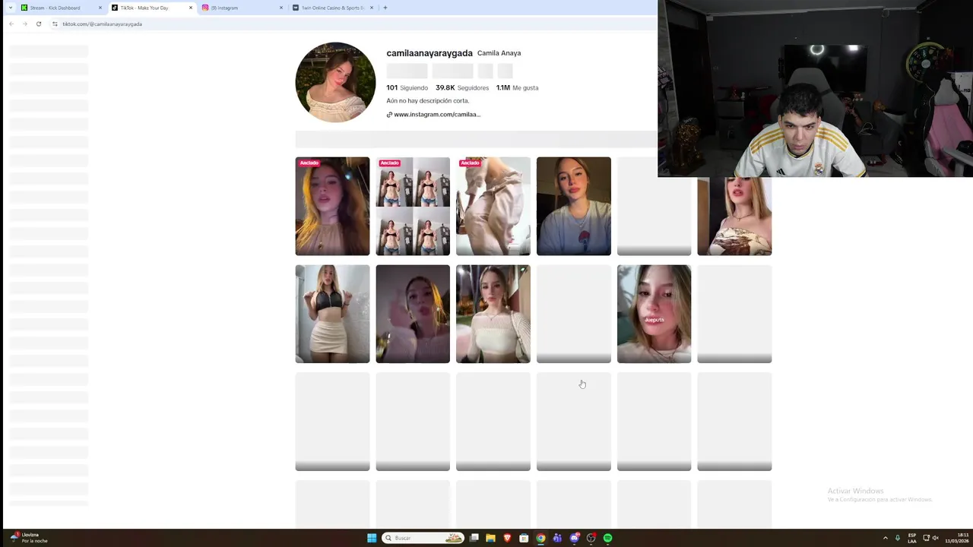Show hidden system tray icons
The image size is (973, 547).
(885, 538)
